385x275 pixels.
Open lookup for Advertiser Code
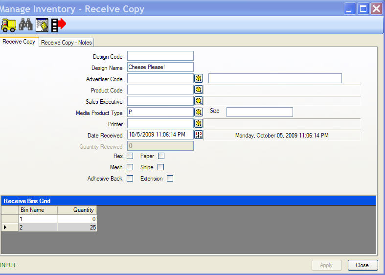pyautogui.click(x=199, y=78)
